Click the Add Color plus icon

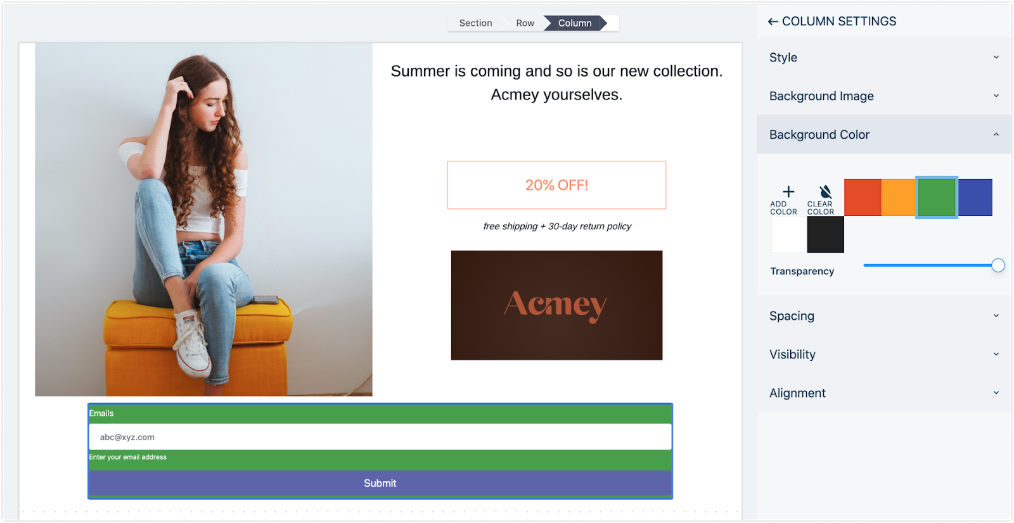788,191
